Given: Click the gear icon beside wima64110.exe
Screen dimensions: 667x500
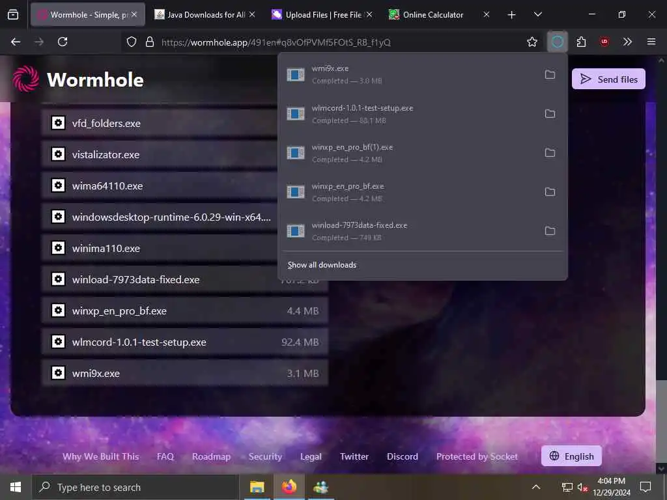Looking at the screenshot, I should pos(58,186).
